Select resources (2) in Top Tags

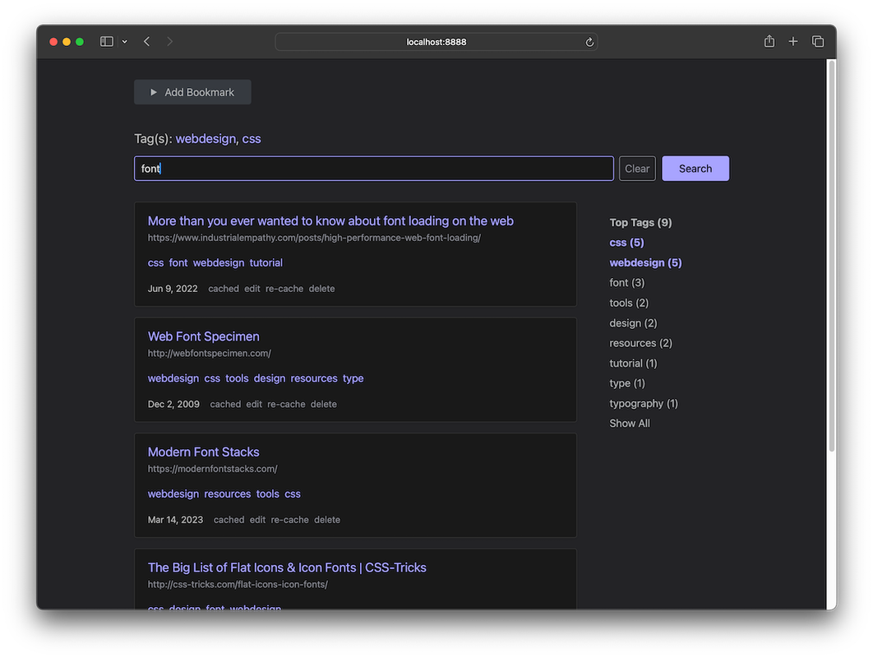[641, 343]
